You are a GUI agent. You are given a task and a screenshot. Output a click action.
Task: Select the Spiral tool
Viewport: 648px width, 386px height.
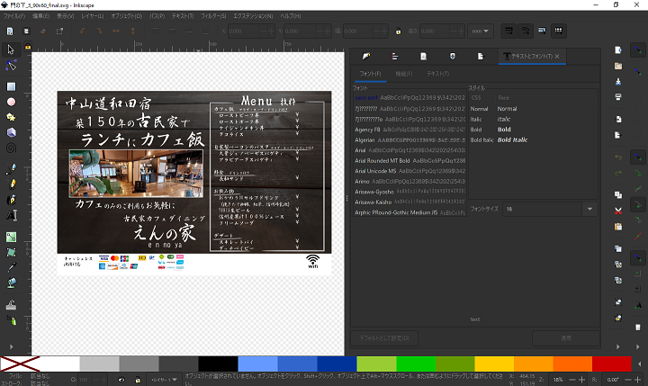[11, 148]
